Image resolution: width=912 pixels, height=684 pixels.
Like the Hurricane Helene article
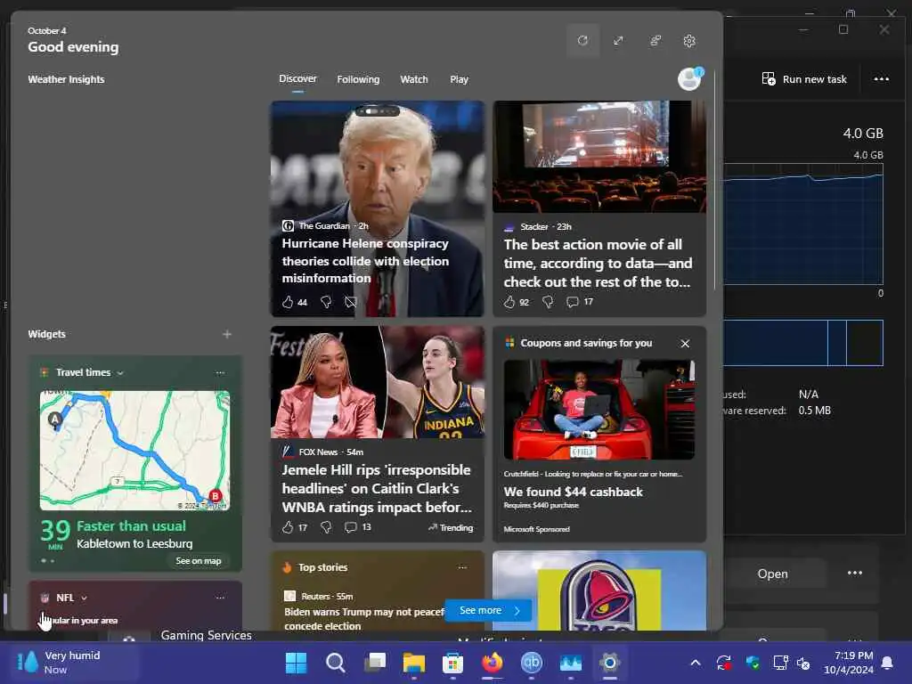point(288,302)
